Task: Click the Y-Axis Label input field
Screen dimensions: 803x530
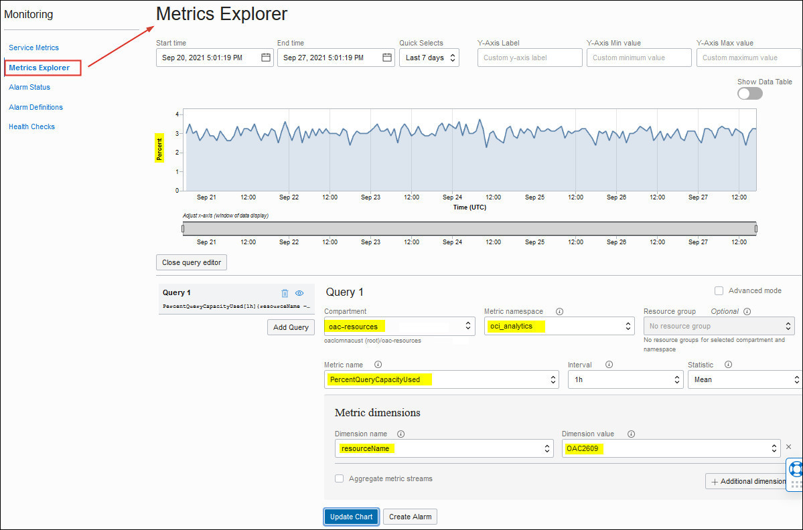Action: coord(529,58)
